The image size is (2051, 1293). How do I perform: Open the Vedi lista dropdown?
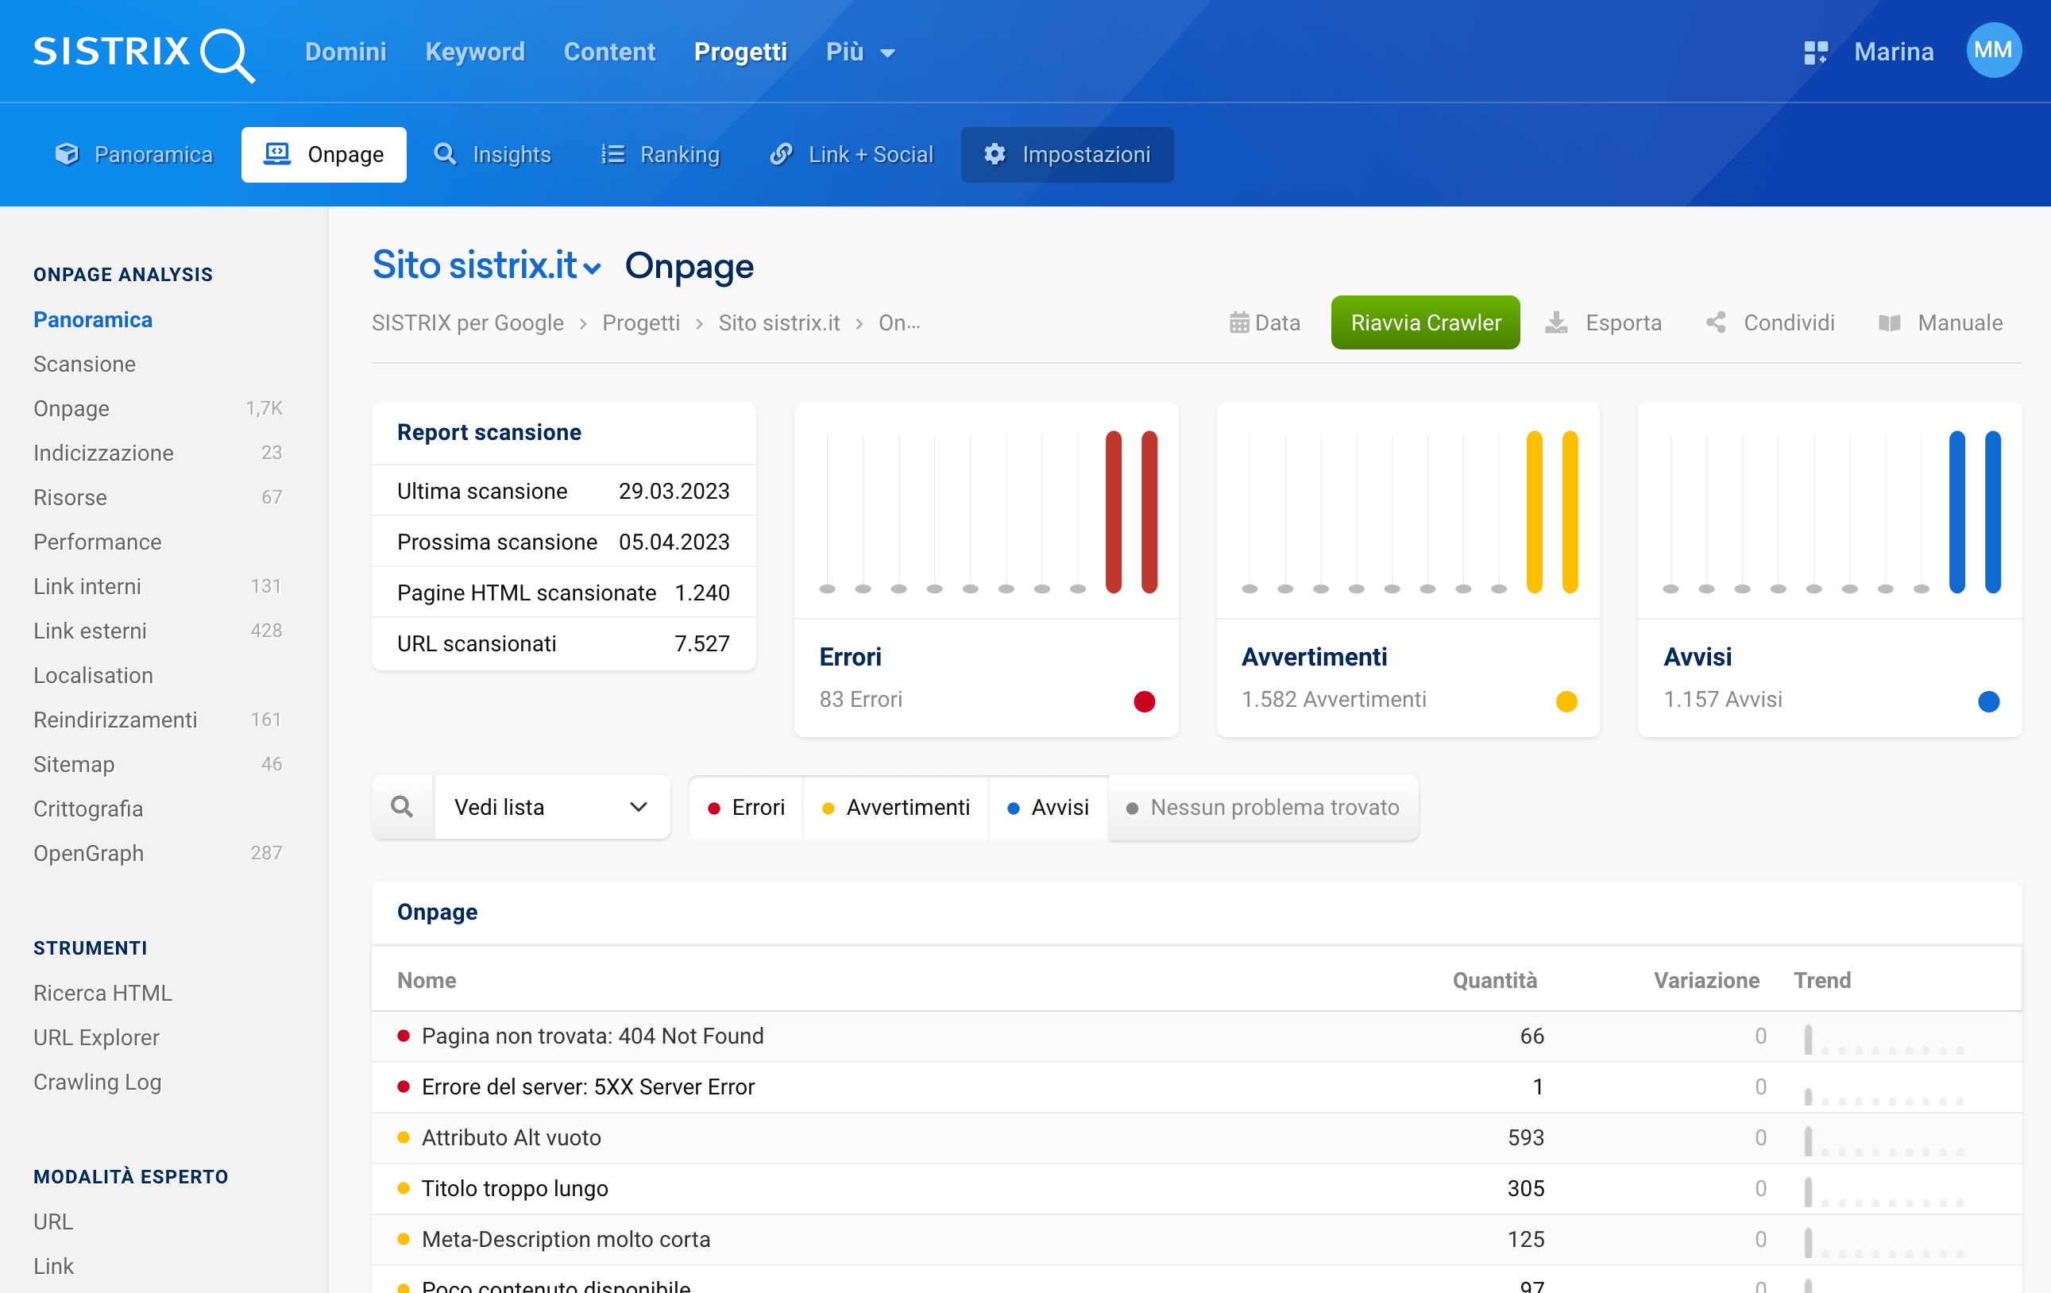click(x=552, y=807)
